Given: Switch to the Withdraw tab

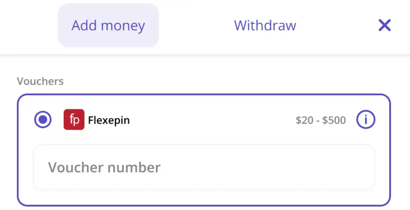Looking at the screenshot, I should (x=264, y=25).
